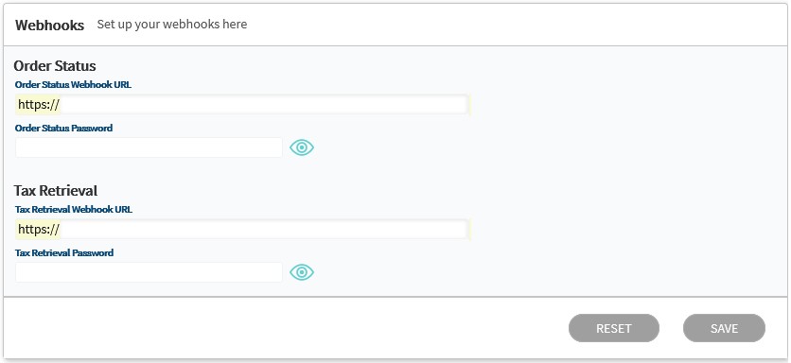The width and height of the screenshot is (791, 363).
Task: Click the blank space between RESET and SAVE
Action: 671,328
